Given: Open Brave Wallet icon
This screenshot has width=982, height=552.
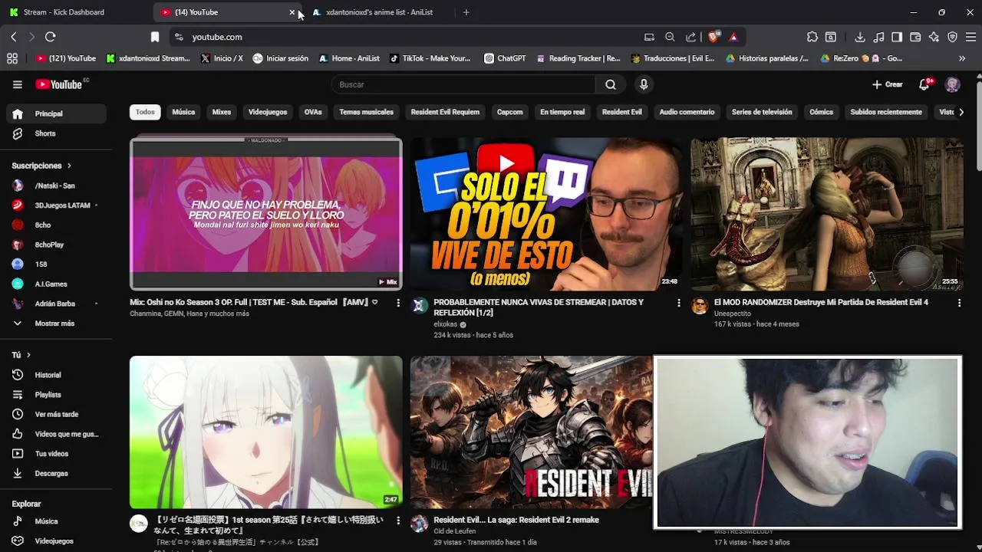Looking at the screenshot, I should click(915, 37).
